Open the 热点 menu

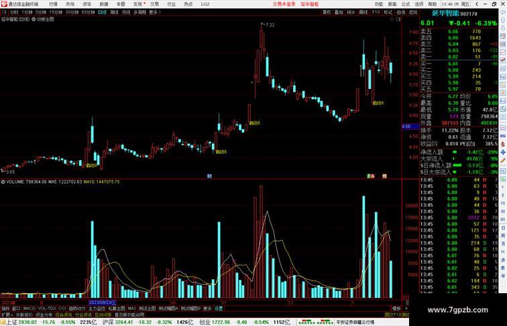[x=188, y=4]
